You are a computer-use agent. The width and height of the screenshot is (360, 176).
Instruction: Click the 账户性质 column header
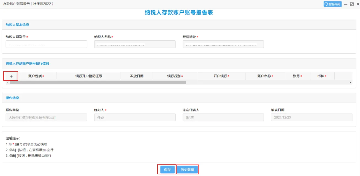pos(36,76)
